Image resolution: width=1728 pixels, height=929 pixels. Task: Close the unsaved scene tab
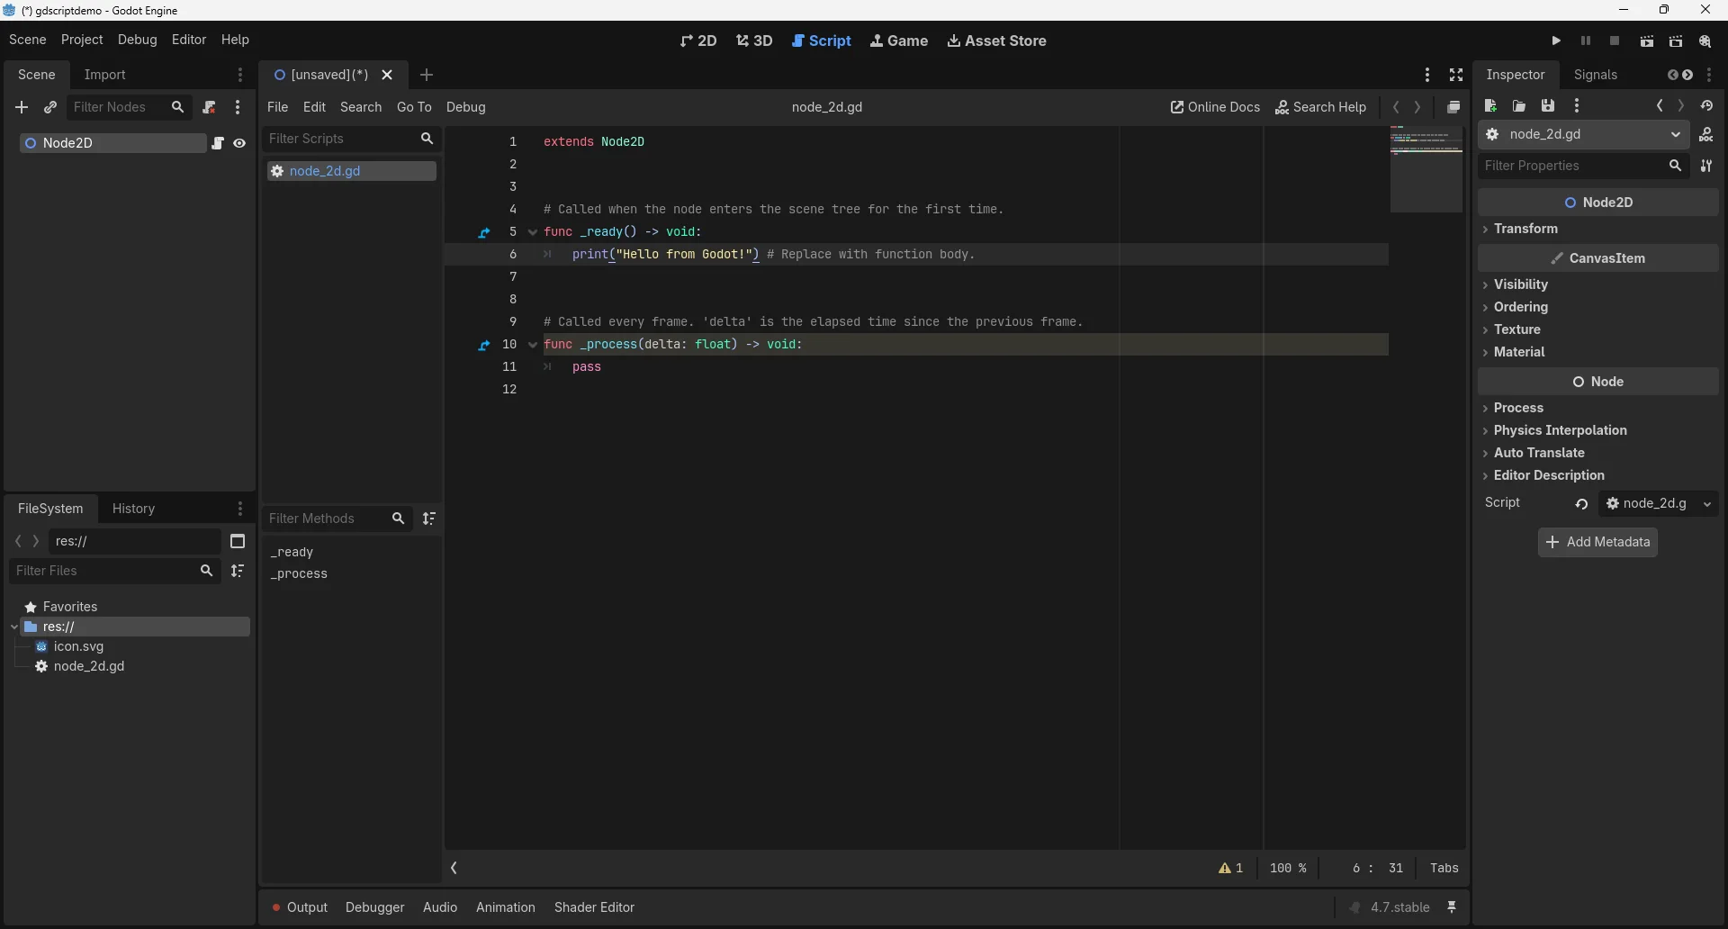click(x=387, y=75)
